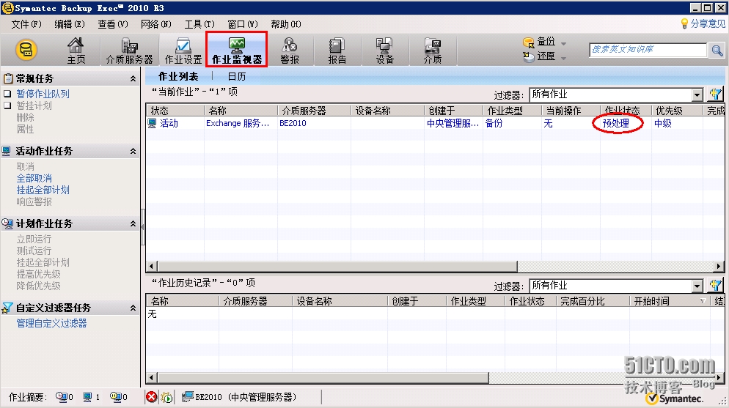
Task: Click BE2010 in the 介质服务器 column
Action: [293, 123]
